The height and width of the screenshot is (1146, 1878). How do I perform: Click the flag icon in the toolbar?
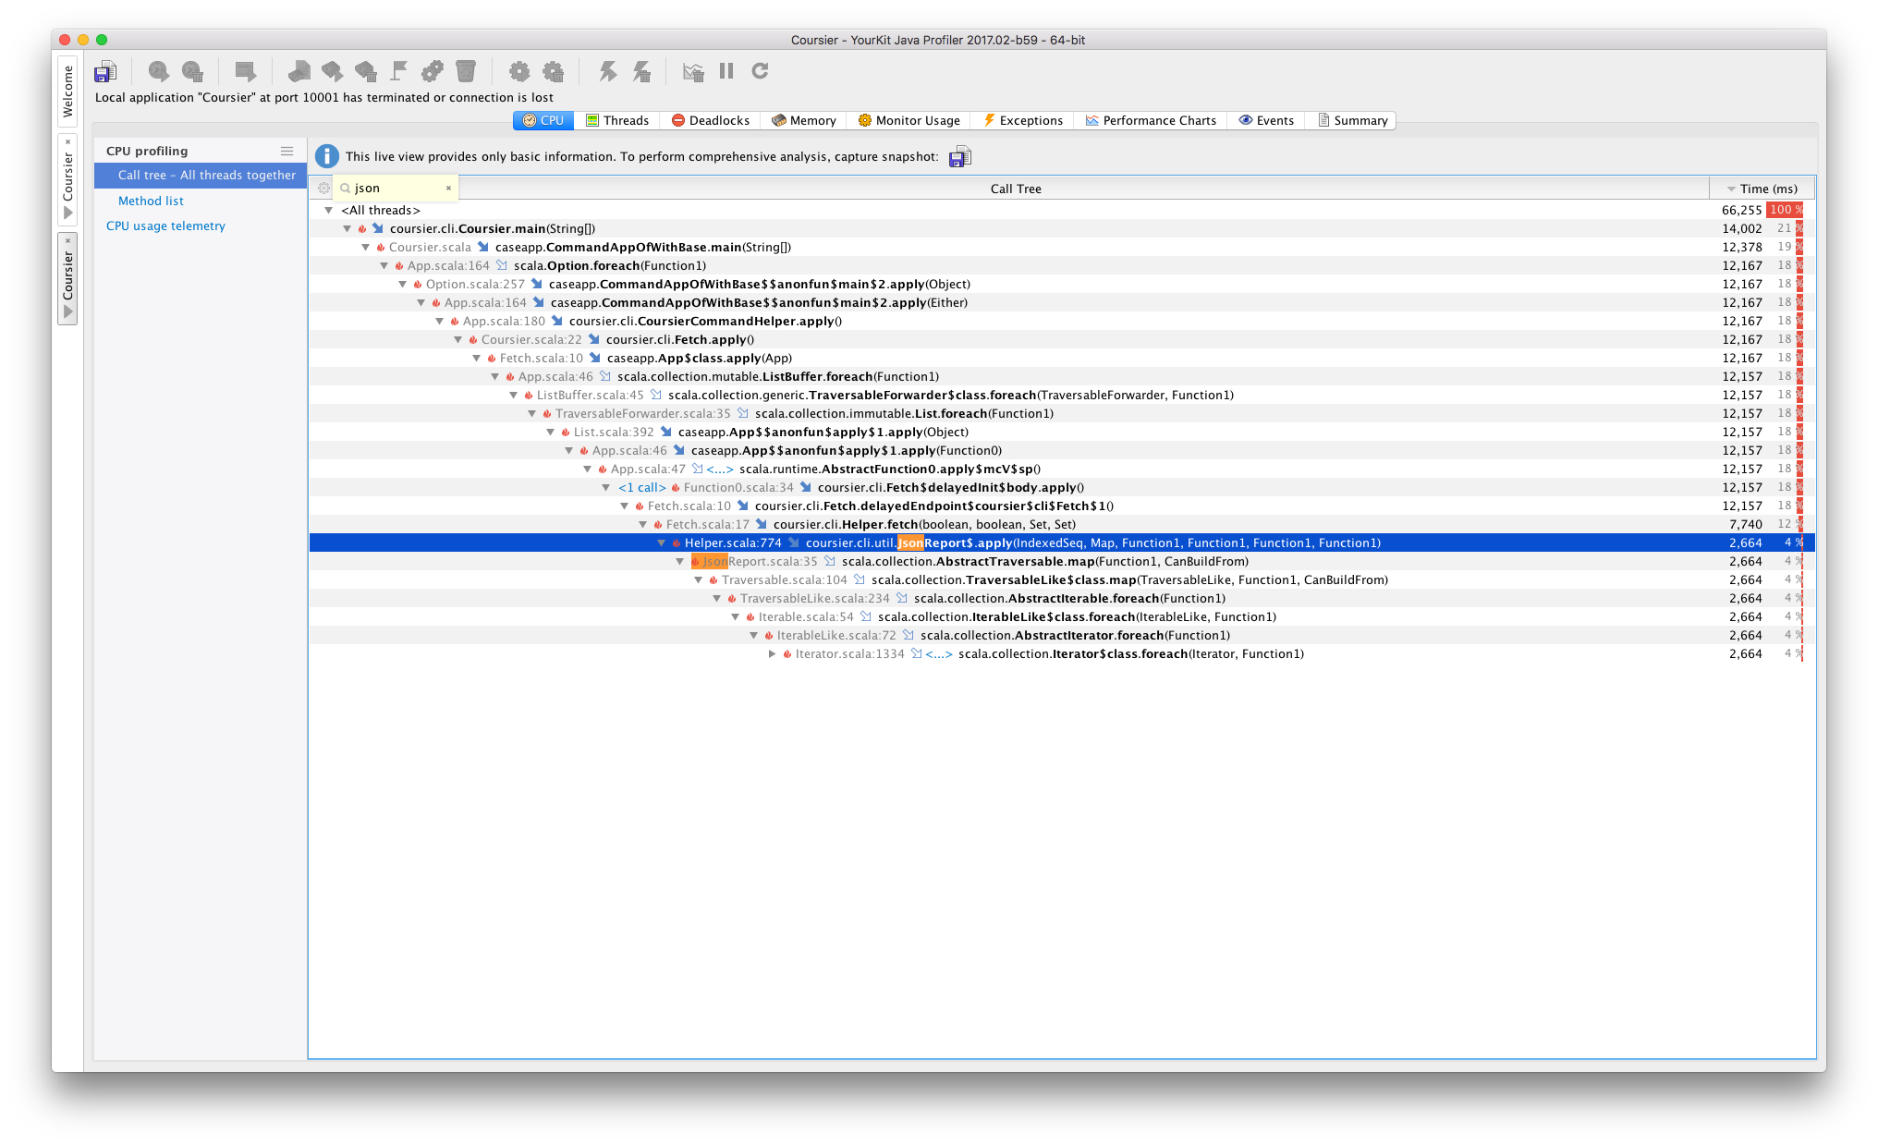tap(399, 71)
